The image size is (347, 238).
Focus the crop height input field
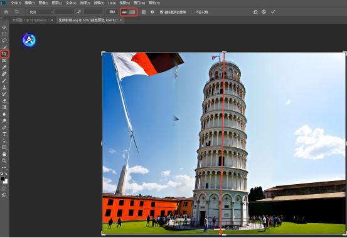(93, 12)
